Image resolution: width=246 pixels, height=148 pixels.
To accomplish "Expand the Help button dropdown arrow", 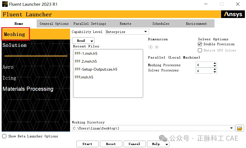I will pyautogui.click(x=167, y=144).
